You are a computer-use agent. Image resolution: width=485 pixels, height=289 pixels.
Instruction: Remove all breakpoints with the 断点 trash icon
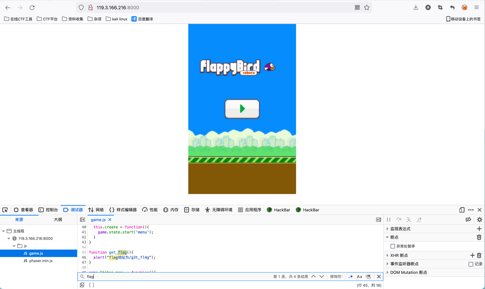pos(479,237)
